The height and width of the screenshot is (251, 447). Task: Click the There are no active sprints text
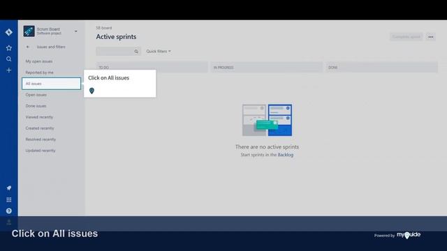tap(267, 147)
